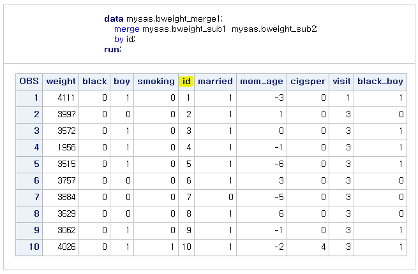This screenshot has width=418, height=274.
Task: Click the 'data' keyword in the code
Action: [114, 19]
